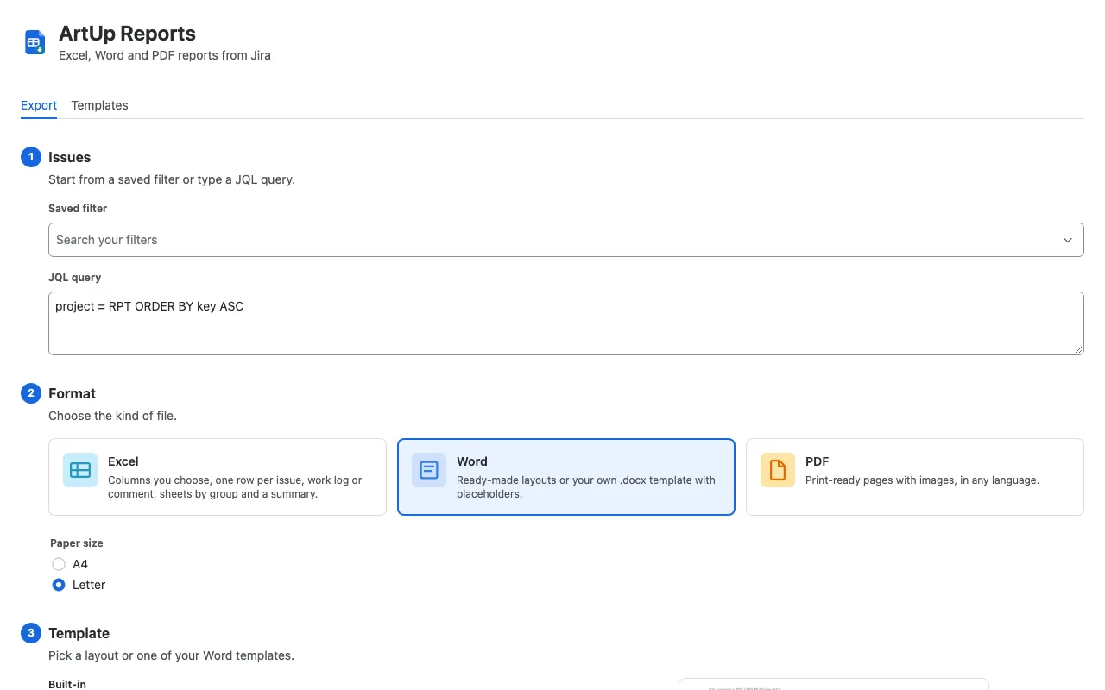Click 'Choose the kind of file.' text
1105x690 pixels.
[112, 416]
